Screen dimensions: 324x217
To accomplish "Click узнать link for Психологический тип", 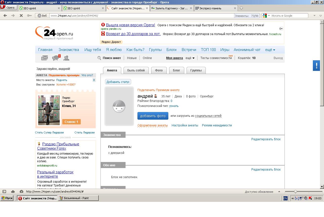I will point(174,106).
